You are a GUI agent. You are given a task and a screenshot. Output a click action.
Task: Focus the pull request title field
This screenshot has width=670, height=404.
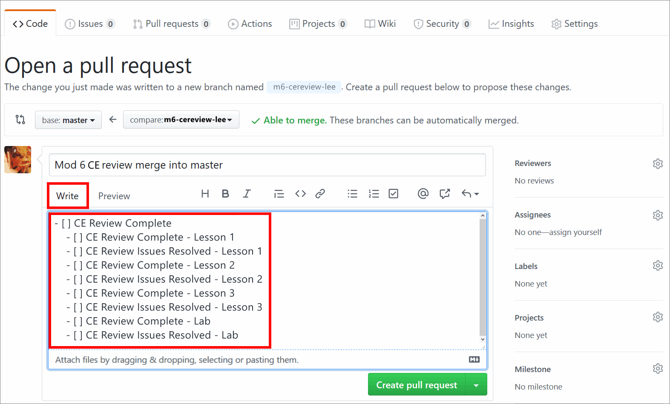[267, 165]
